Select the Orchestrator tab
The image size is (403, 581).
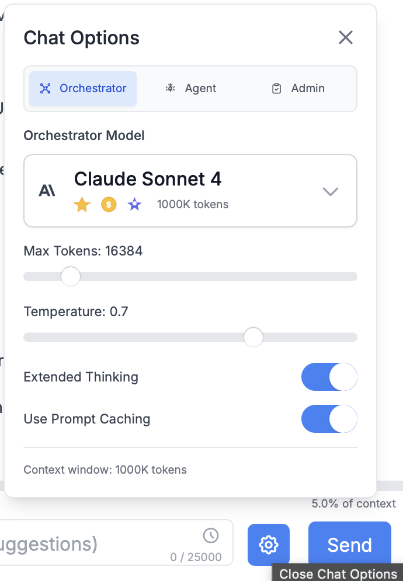coord(83,89)
